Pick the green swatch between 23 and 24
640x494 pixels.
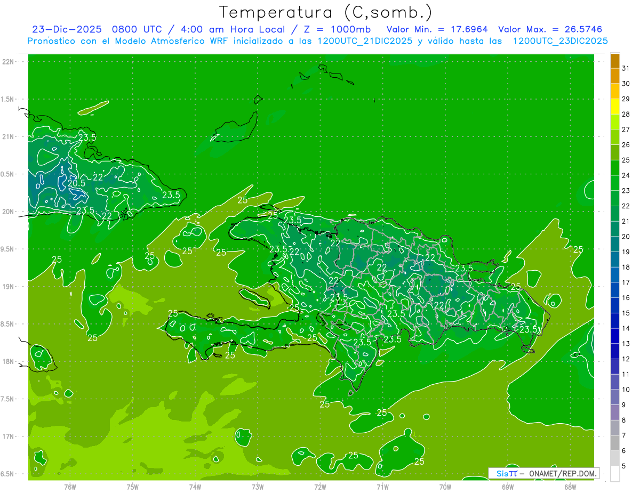[615, 183]
